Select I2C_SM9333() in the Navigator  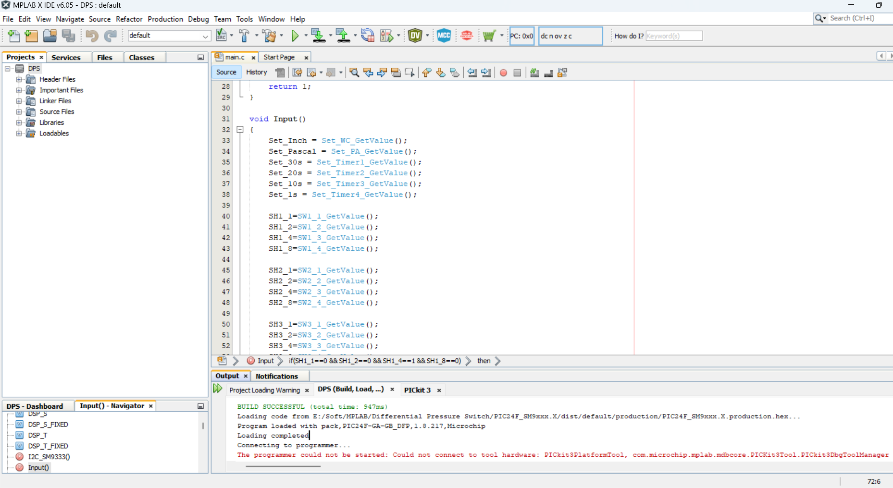click(49, 457)
